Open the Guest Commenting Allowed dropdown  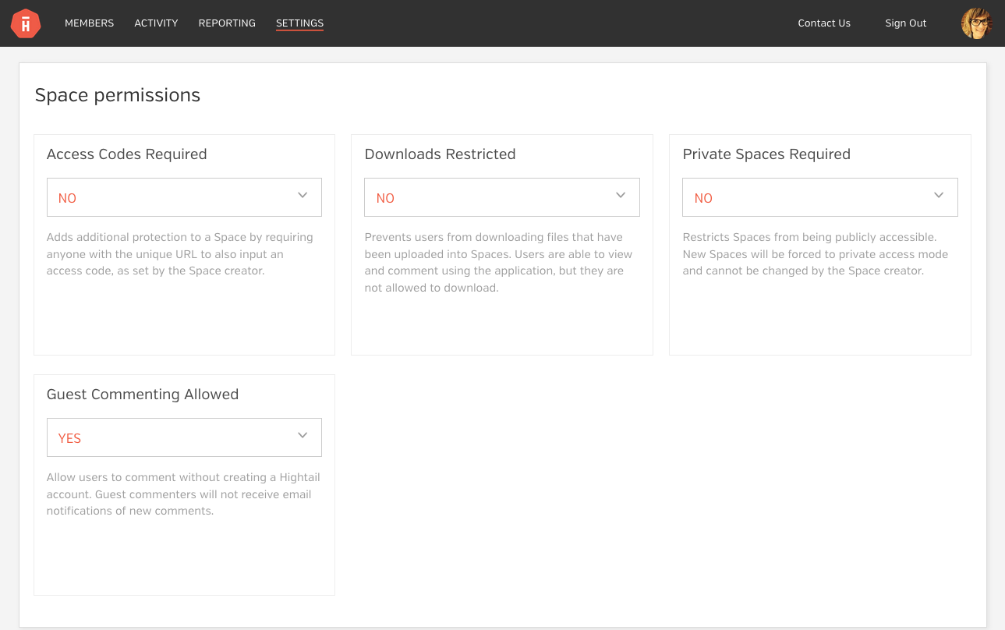coord(184,437)
